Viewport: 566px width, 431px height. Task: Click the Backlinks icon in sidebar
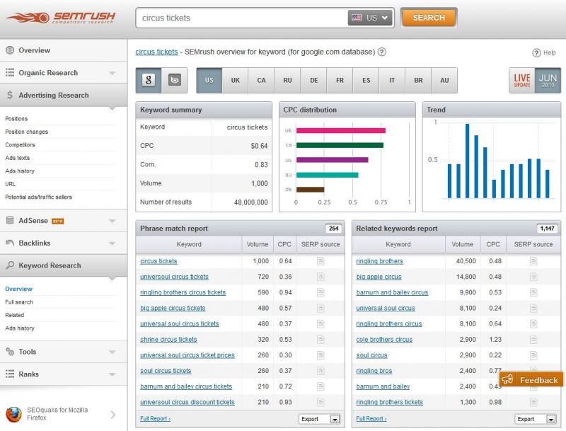coord(10,243)
